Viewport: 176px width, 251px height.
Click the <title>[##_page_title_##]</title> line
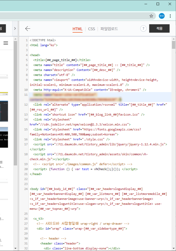62,60
